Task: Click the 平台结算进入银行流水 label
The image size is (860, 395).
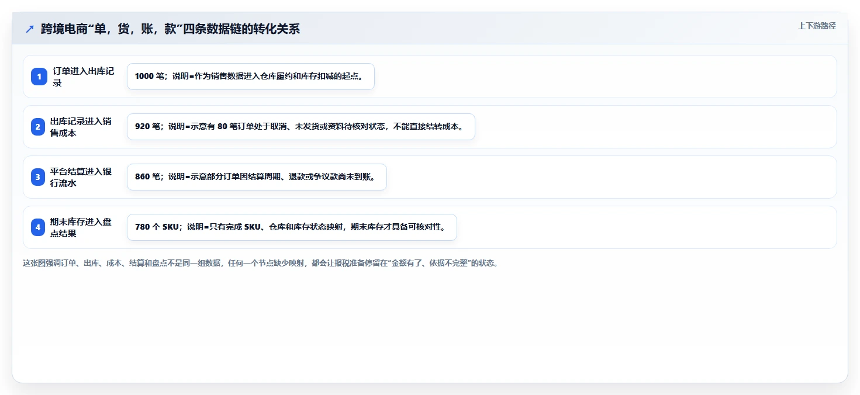Action: click(81, 177)
